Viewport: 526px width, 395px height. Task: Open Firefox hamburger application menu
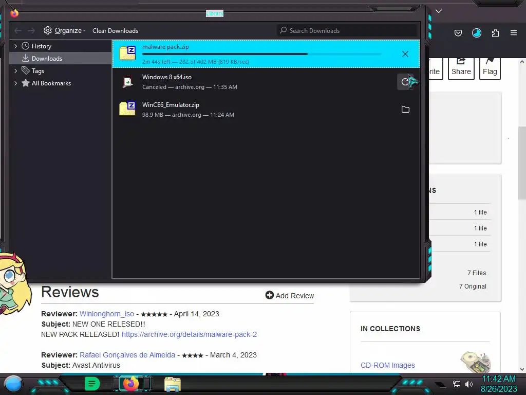[x=514, y=33]
